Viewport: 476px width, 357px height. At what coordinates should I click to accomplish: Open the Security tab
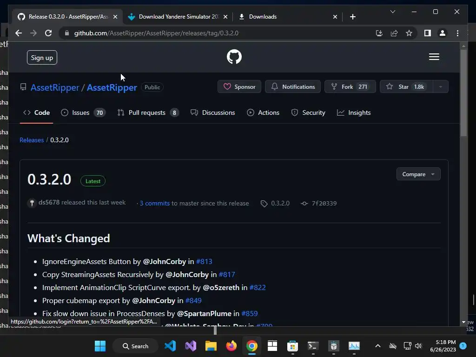coord(308,112)
